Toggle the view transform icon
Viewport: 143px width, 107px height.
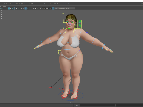53,8
